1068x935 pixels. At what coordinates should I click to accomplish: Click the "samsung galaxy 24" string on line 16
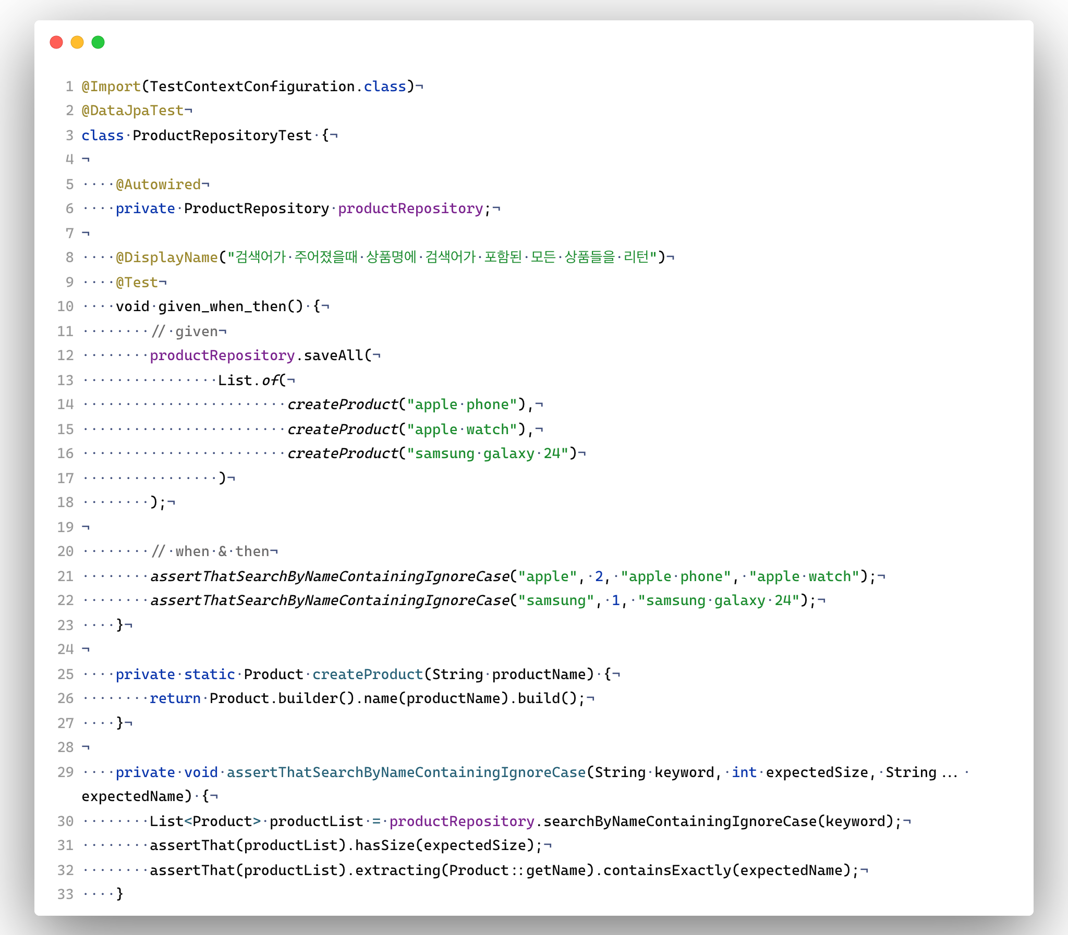tap(488, 453)
